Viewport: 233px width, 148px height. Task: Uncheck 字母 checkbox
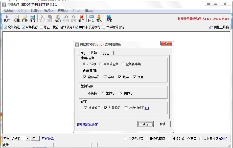coord(105,77)
